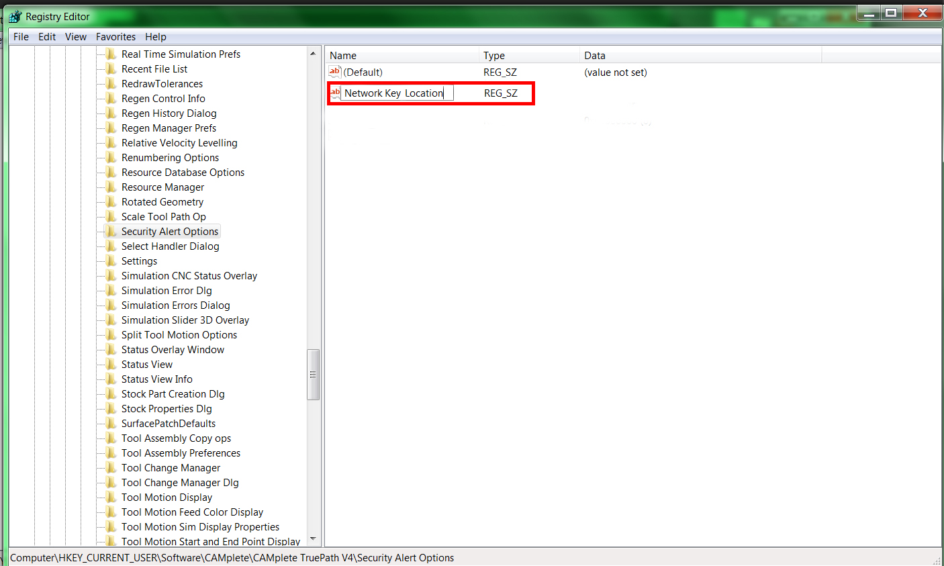Screen dimensions: 944x566
Task: Sort values by the Type column header
Action: (x=529, y=55)
